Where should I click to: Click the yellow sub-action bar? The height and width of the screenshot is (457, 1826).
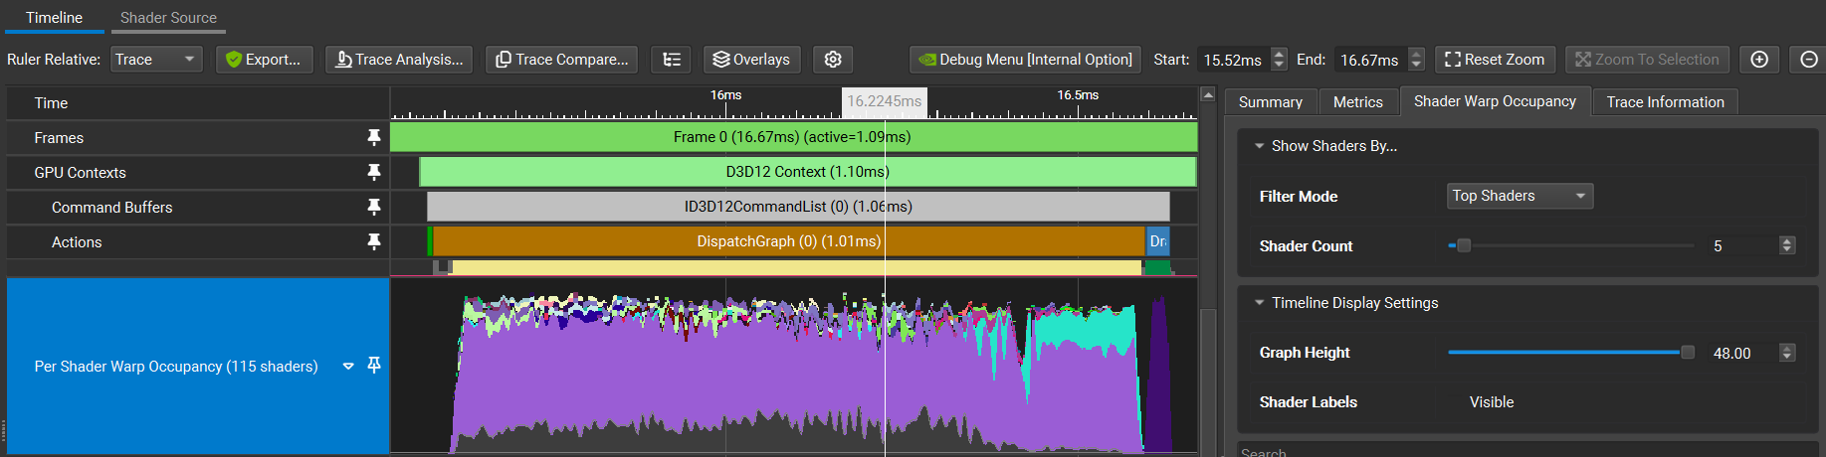(x=796, y=268)
